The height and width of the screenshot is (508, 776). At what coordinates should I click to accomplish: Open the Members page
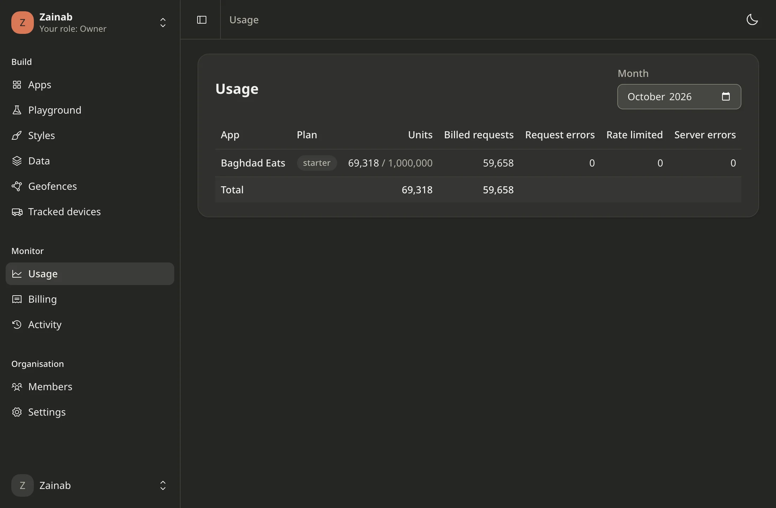[x=90, y=387]
